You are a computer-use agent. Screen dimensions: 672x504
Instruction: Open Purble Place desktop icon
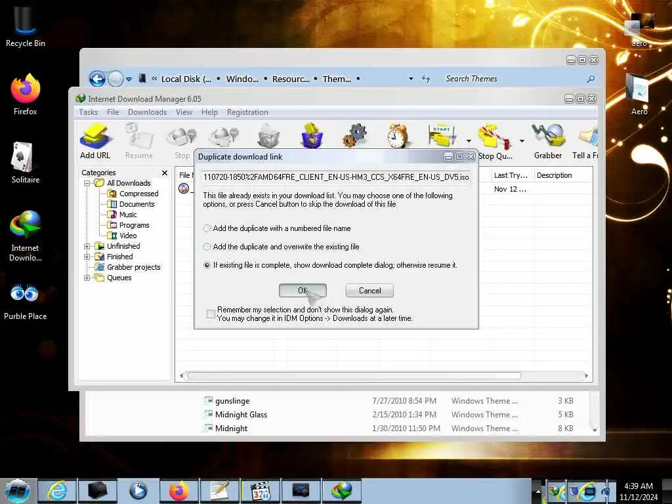pos(26,302)
